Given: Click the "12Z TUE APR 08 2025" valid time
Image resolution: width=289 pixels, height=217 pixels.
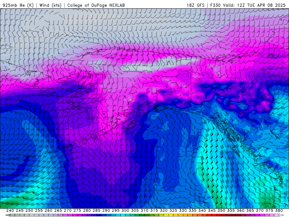Looking at the screenshot, I should coord(261,5).
